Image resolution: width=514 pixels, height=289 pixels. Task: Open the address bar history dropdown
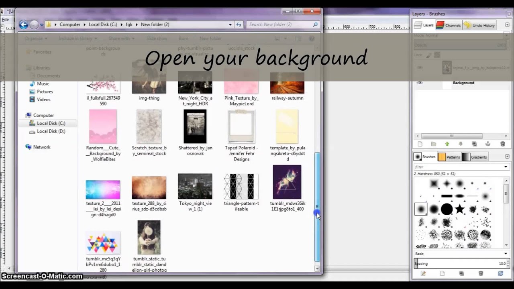coord(230,24)
